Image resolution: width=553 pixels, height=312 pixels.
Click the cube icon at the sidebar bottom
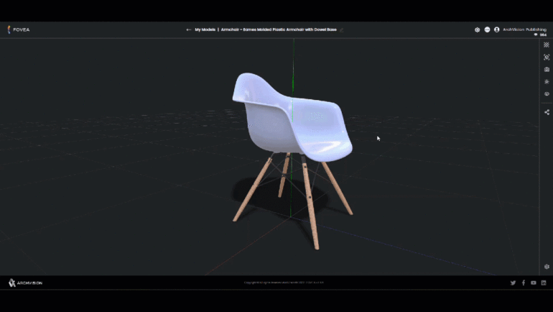[547, 267]
